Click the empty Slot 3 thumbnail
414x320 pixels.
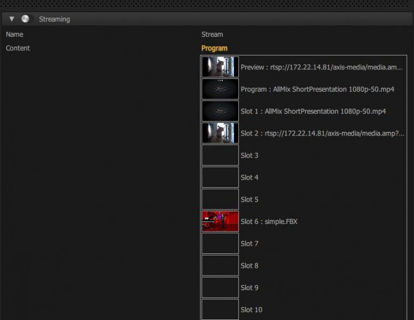pyautogui.click(x=220, y=155)
